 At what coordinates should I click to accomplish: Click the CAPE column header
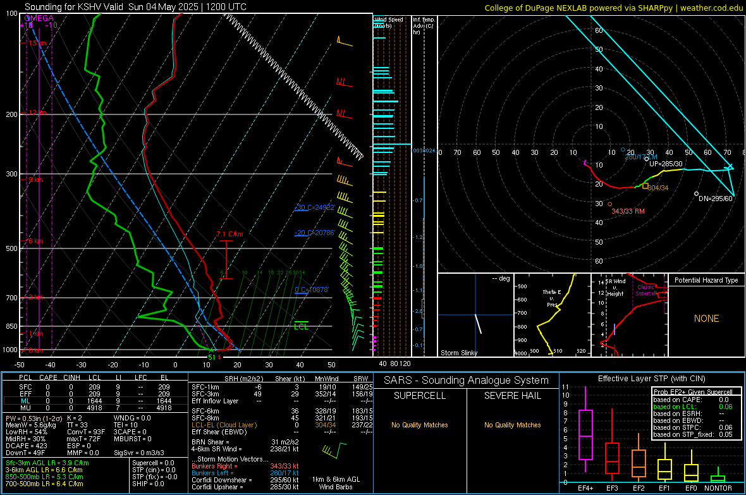click(x=48, y=377)
